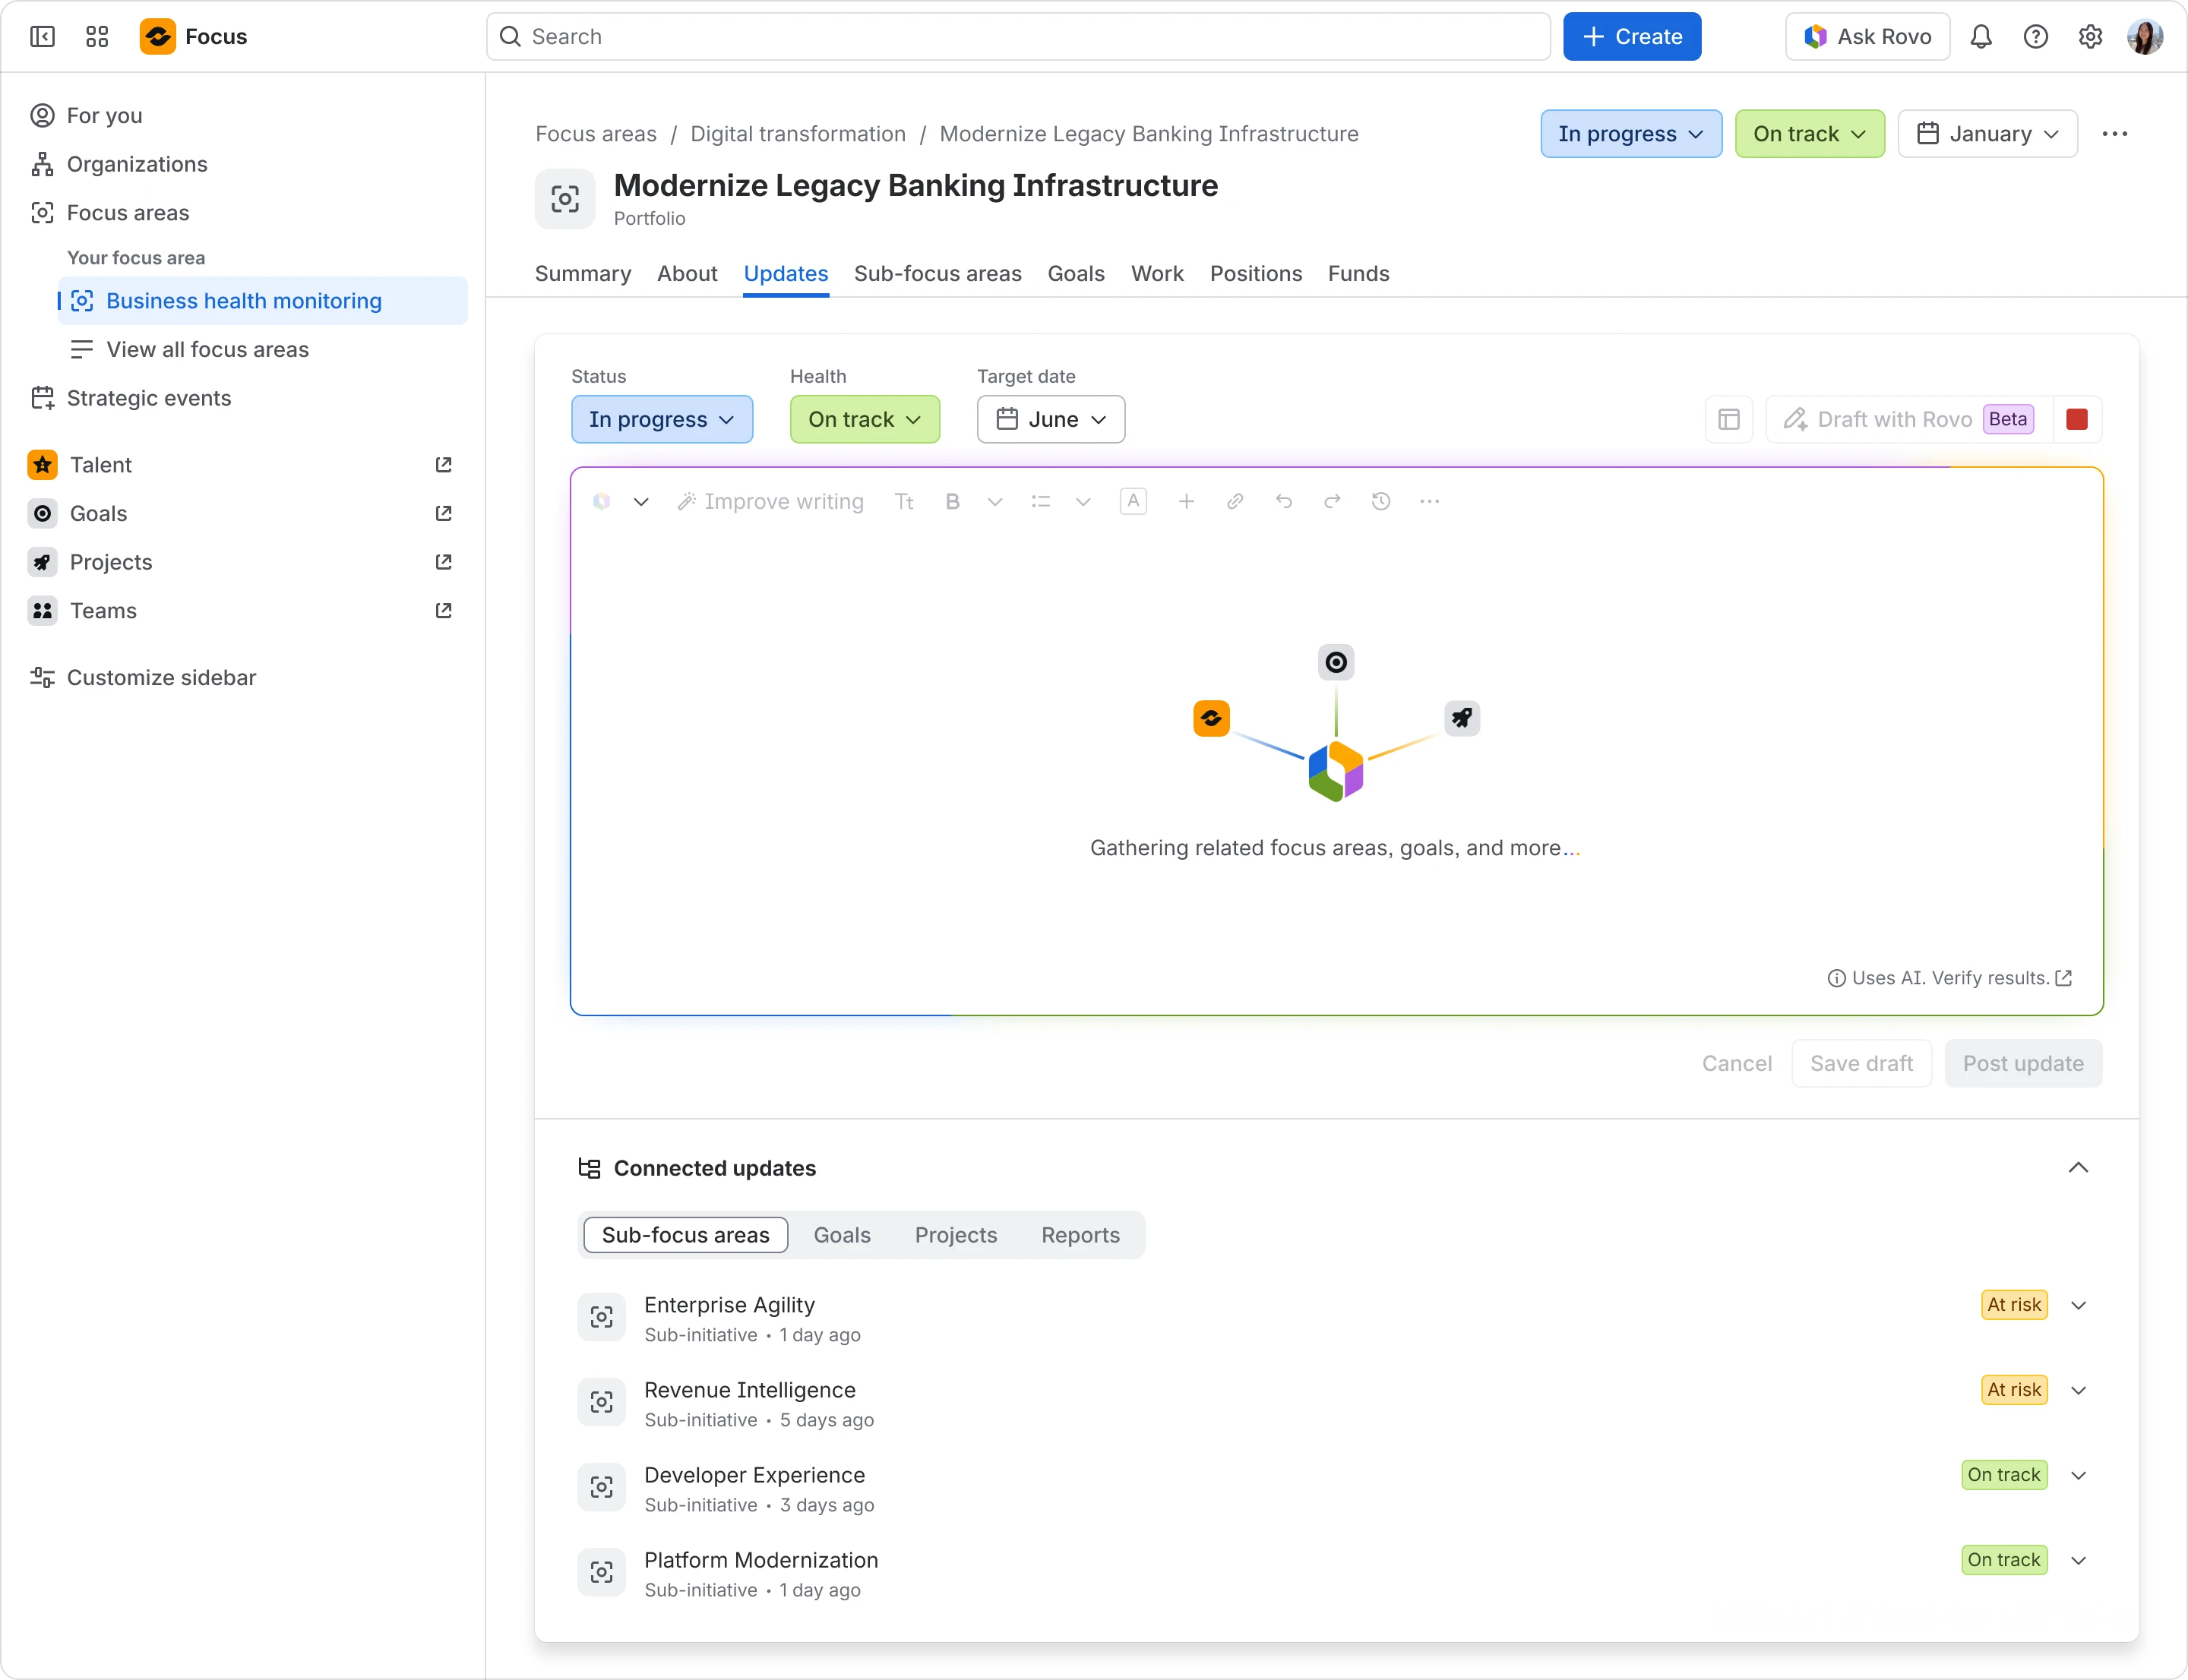Click the blue Create button
This screenshot has width=2188, height=1680.
(1633, 37)
